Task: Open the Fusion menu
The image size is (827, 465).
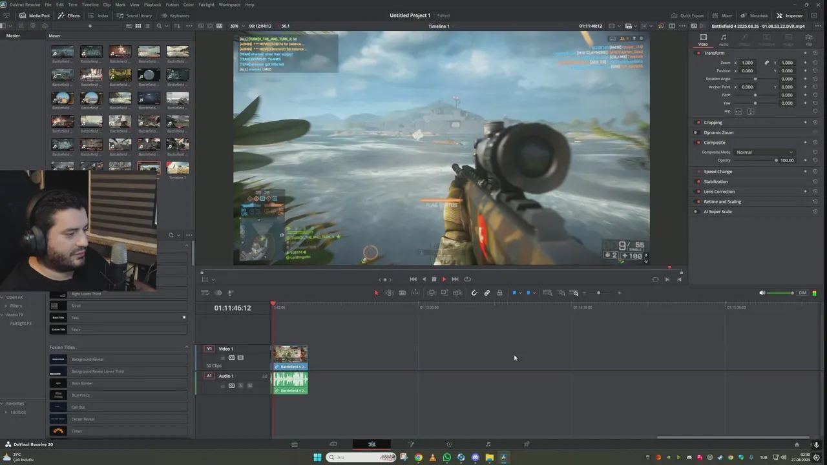Action: point(172,5)
